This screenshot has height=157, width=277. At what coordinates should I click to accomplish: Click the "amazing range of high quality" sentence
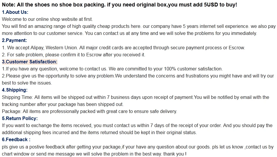point(139,26)
